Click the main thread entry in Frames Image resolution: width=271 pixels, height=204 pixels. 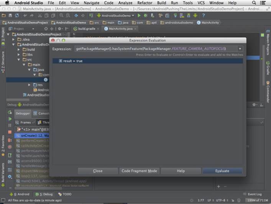click(x=33, y=129)
